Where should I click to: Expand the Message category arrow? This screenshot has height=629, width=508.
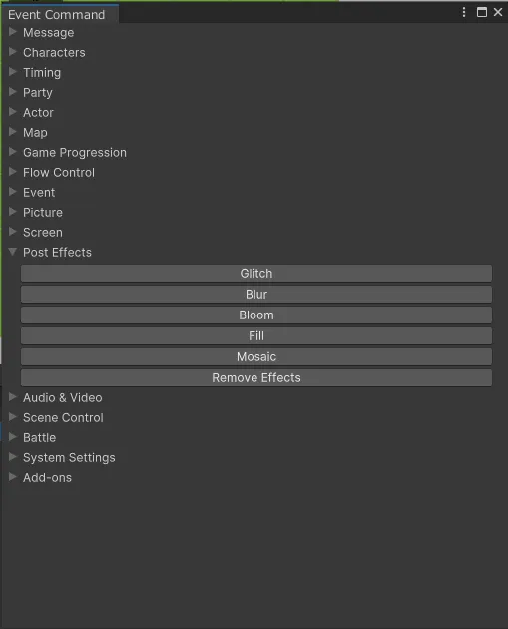point(13,32)
